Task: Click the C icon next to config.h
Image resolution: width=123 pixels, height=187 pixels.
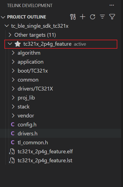Action: [x=13, y=124]
